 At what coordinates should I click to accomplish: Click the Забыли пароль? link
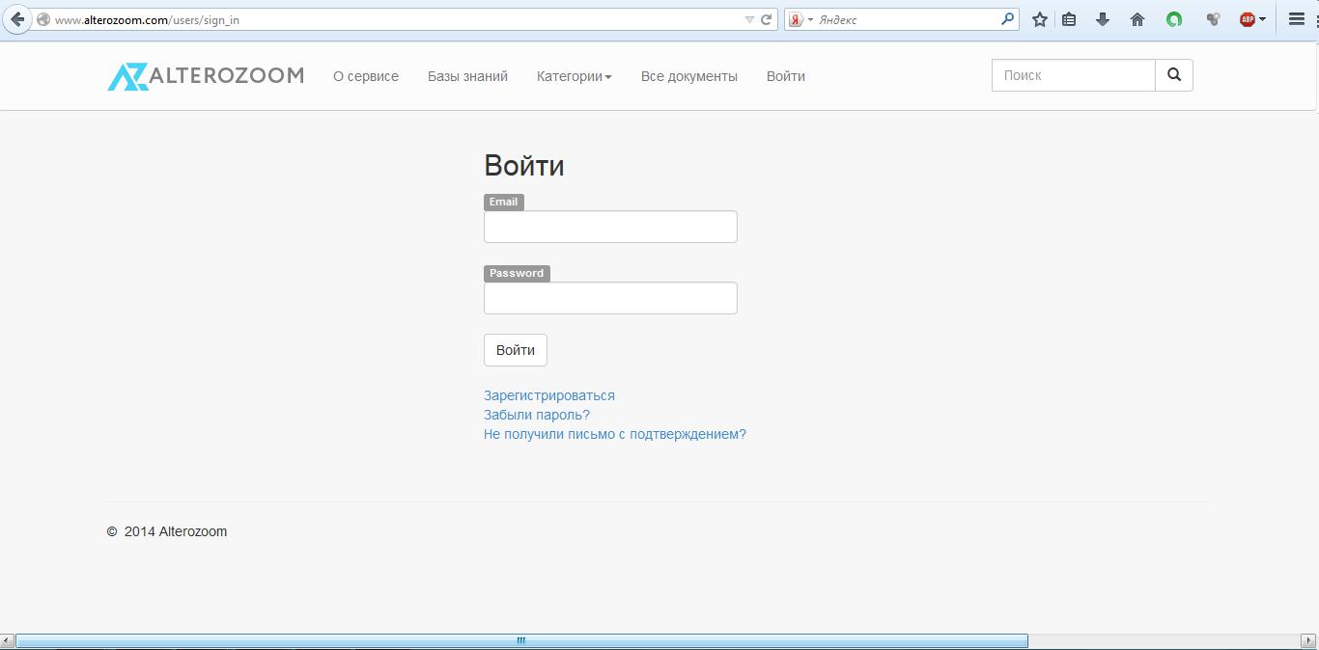pyautogui.click(x=536, y=415)
